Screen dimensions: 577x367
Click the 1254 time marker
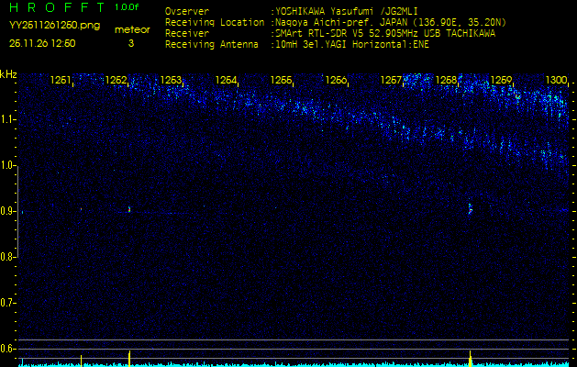pyautogui.click(x=226, y=81)
